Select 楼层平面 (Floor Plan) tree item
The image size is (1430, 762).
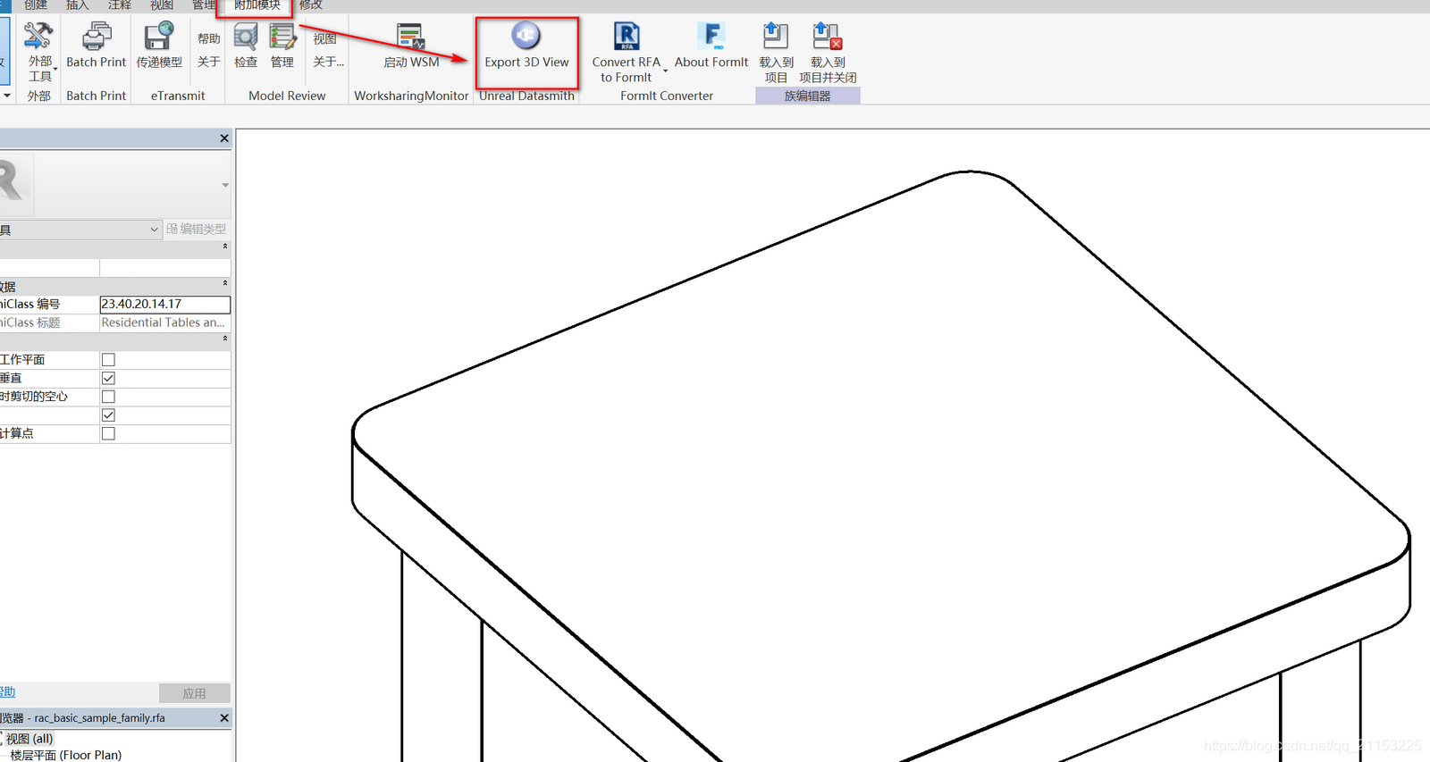pyautogui.click(x=65, y=755)
